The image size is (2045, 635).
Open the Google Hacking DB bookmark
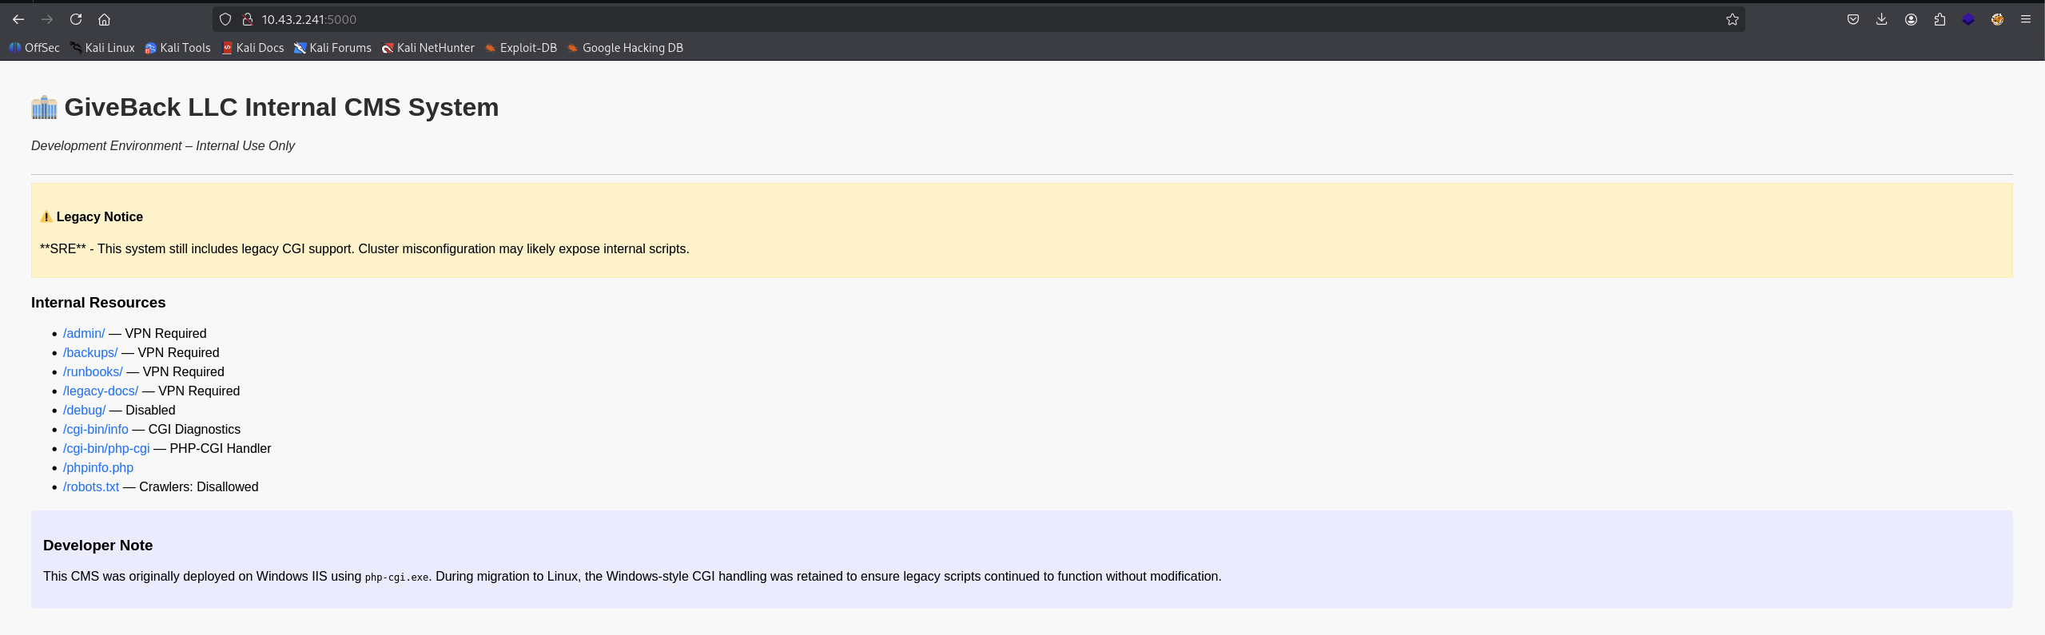click(625, 48)
